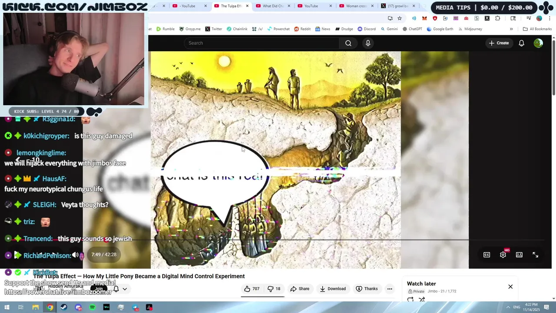The width and height of the screenshot is (556, 313).
Task: Click the Create button
Action: [x=499, y=43]
